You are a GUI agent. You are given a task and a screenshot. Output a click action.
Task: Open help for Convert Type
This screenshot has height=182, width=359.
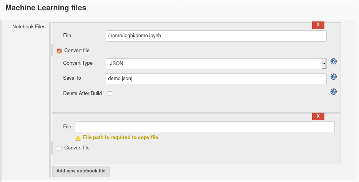tap(334, 61)
